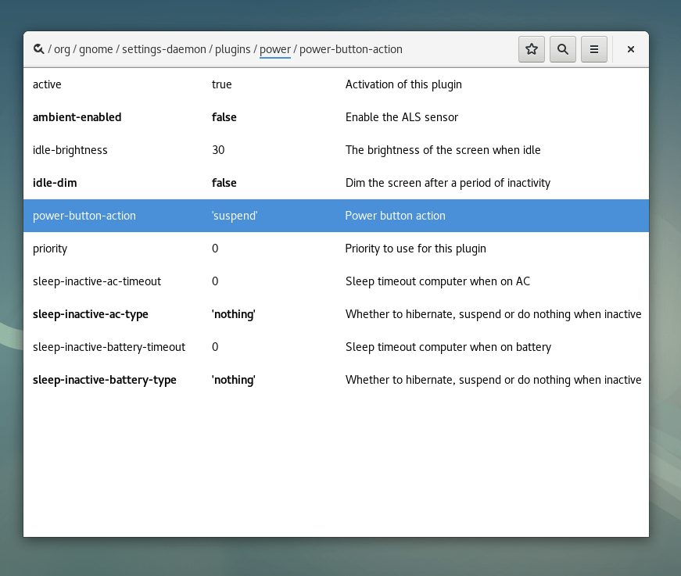Image resolution: width=681 pixels, height=576 pixels.
Task: Select the idle-brightness key row
Action: [x=156, y=150]
